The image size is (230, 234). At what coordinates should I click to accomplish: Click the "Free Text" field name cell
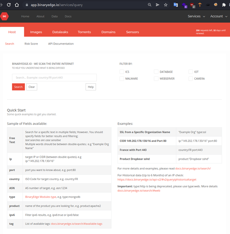pyautogui.click(x=15, y=140)
